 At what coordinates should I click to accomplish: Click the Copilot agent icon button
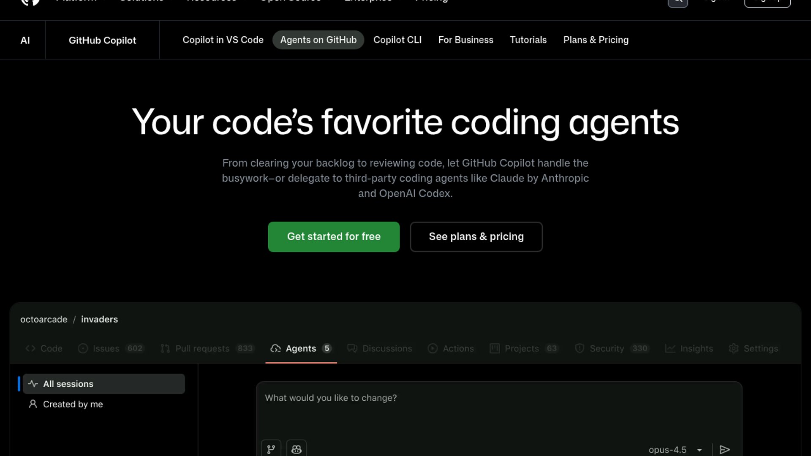296,449
